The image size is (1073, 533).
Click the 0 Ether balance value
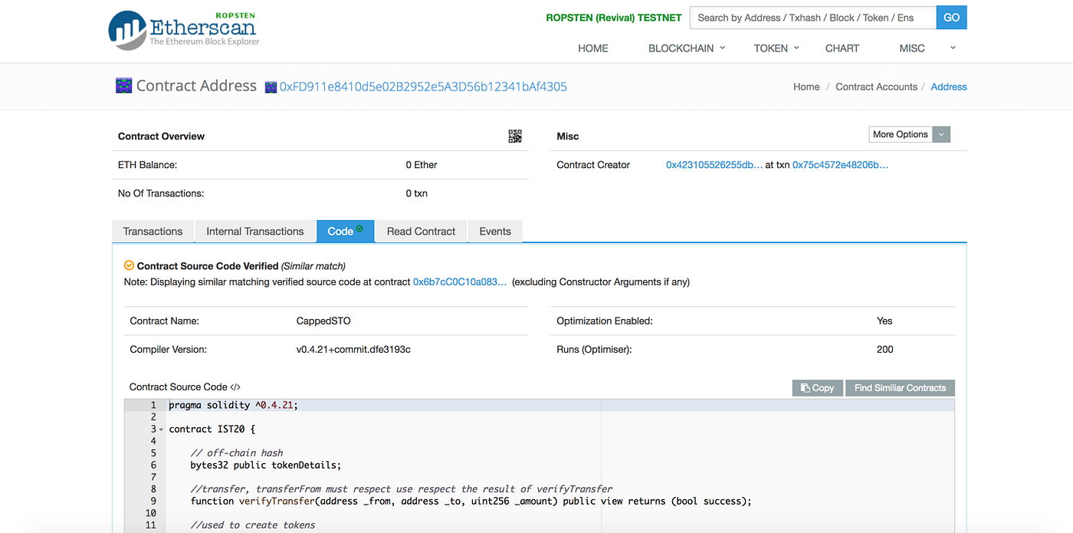point(422,165)
